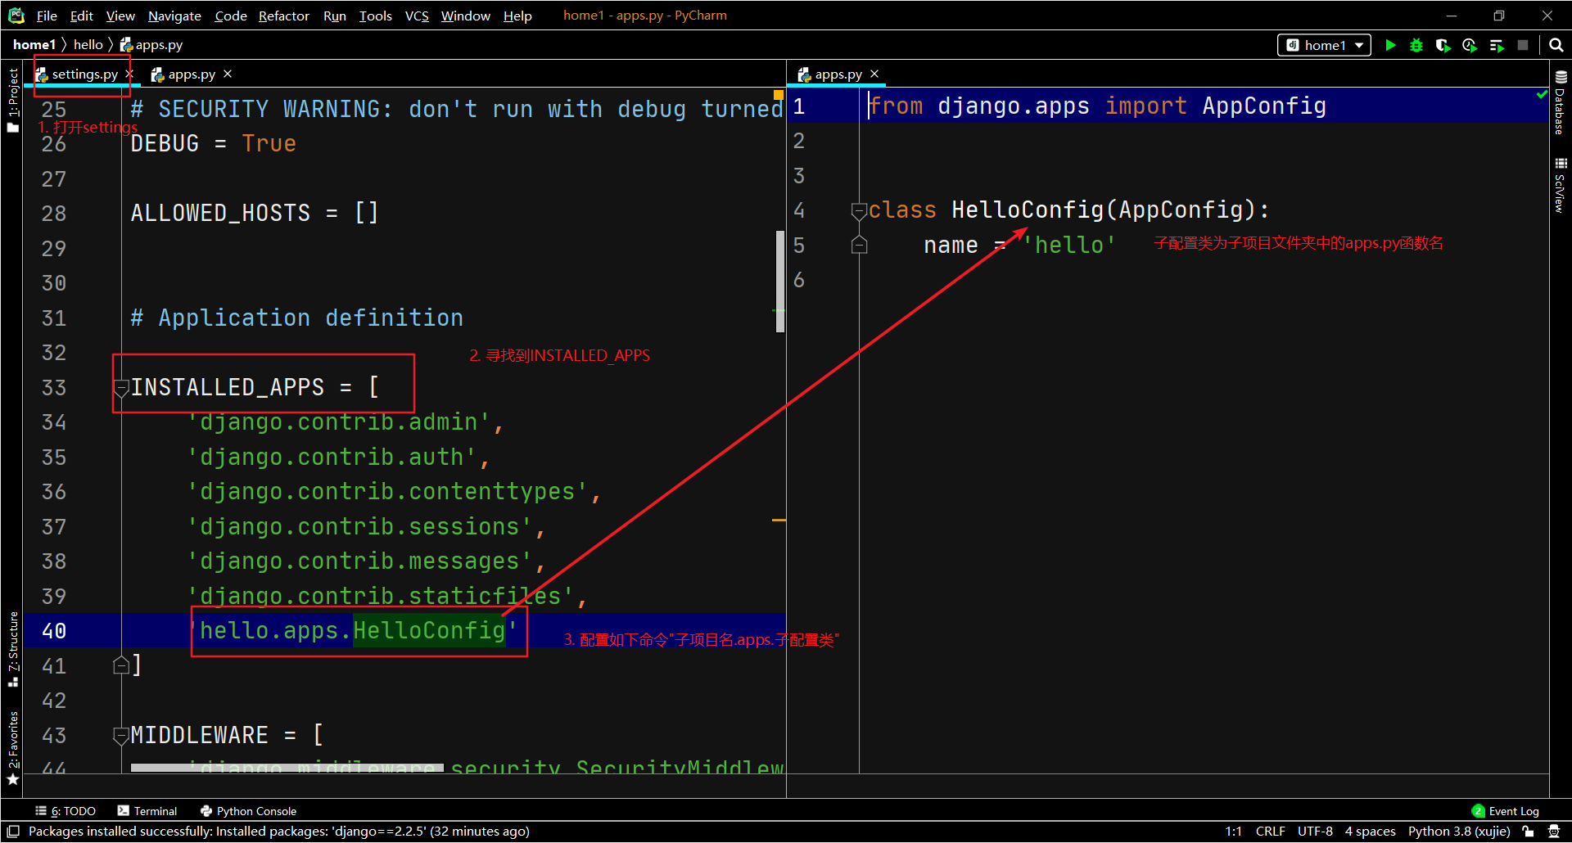
Task: Start debugging with the bug icon
Action: click(1416, 45)
